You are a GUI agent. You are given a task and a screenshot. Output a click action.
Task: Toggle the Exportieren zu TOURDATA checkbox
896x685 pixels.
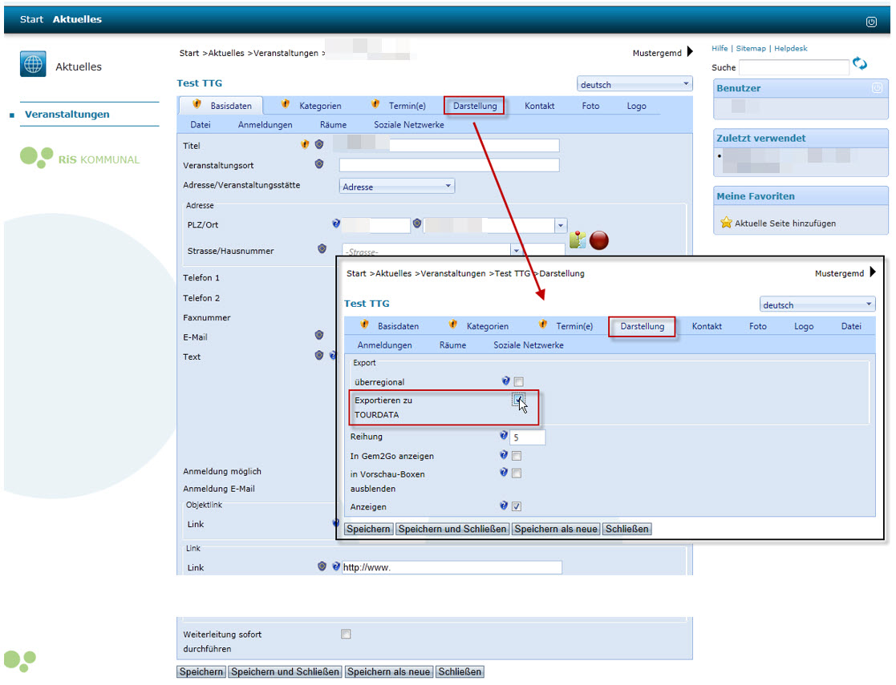(517, 399)
